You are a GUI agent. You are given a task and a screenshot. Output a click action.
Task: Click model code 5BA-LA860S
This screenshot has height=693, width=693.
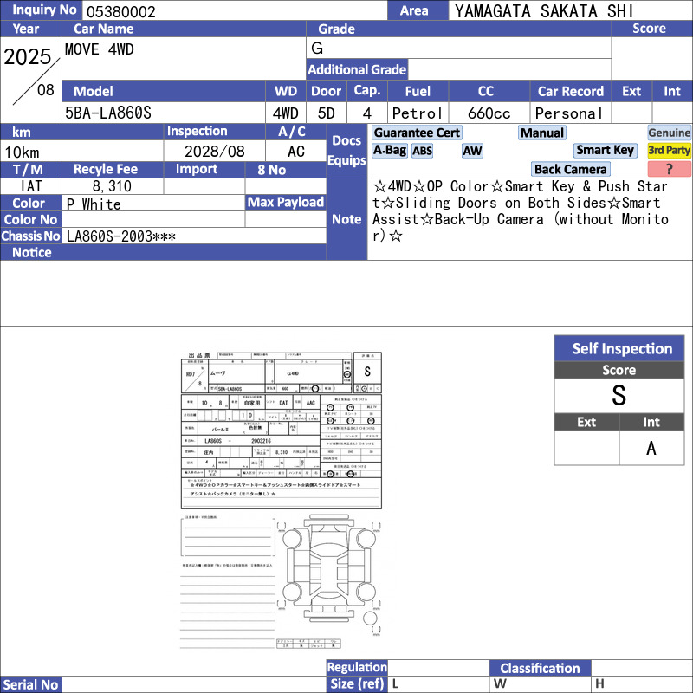pyautogui.click(x=108, y=113)
